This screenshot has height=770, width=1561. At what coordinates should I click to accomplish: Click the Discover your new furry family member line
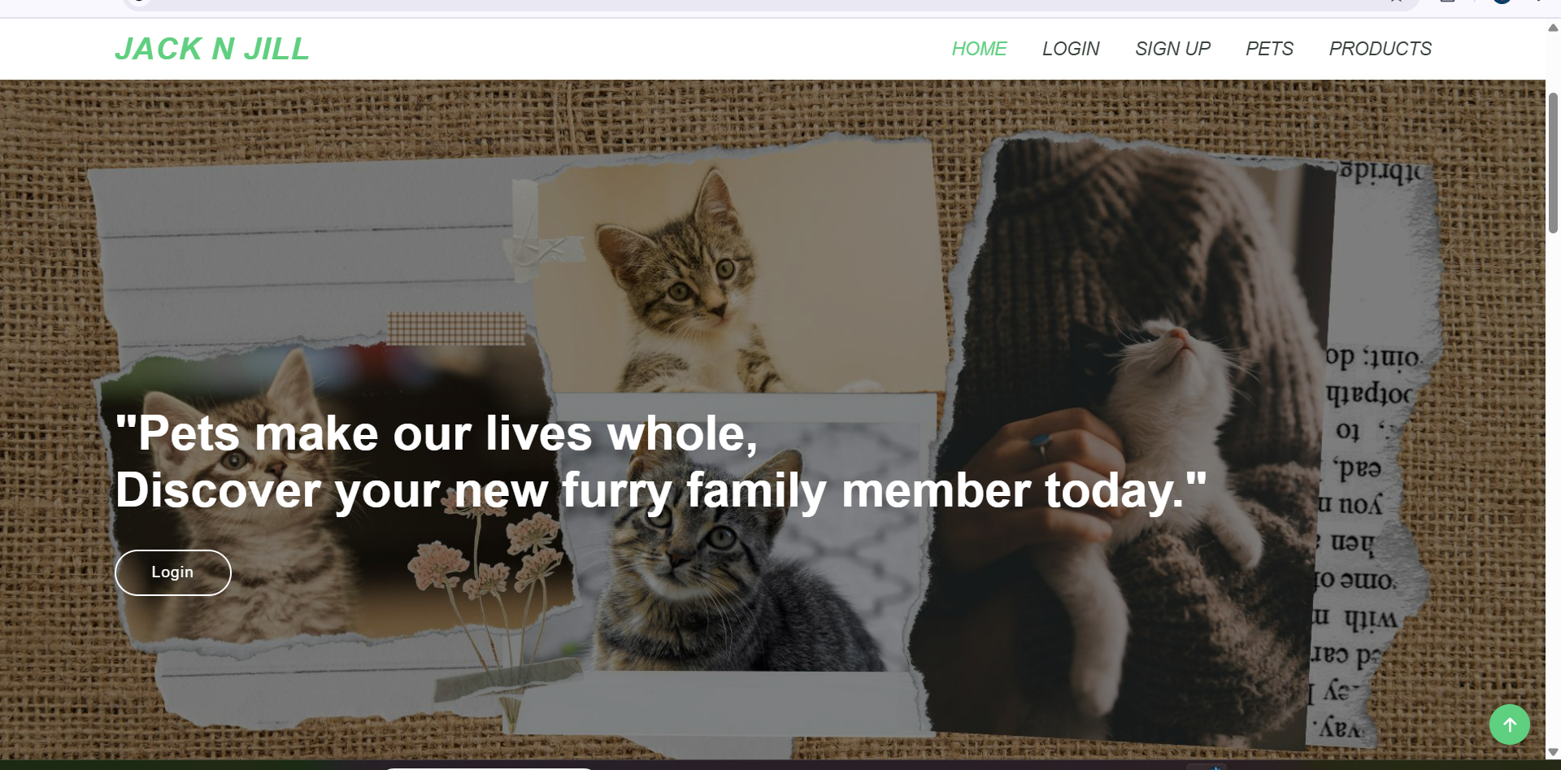661,490
